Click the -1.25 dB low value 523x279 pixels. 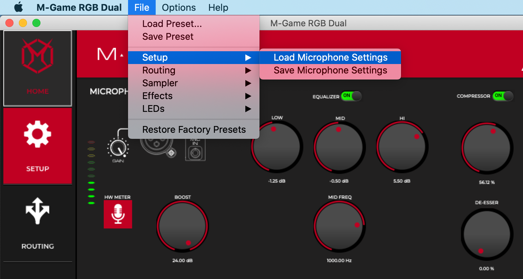click(277, 181)
